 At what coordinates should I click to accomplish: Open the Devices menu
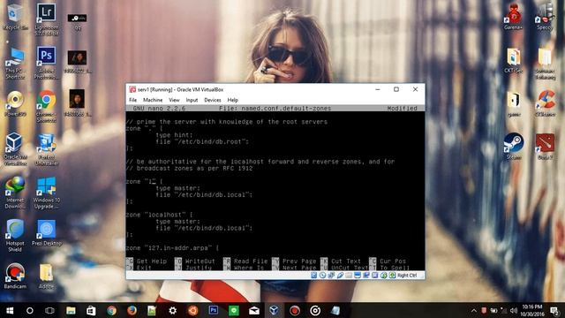coord(213,100)
